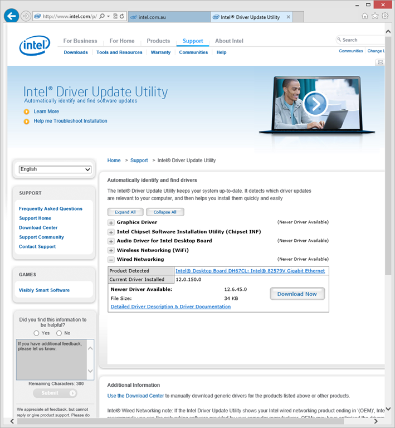Open the Products navigation menu
This screenshot has height=428, width=395.
tap(158, 41)
